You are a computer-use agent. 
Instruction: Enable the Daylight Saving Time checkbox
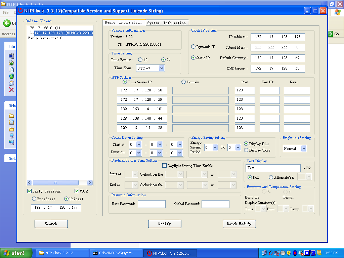point(165,166)
